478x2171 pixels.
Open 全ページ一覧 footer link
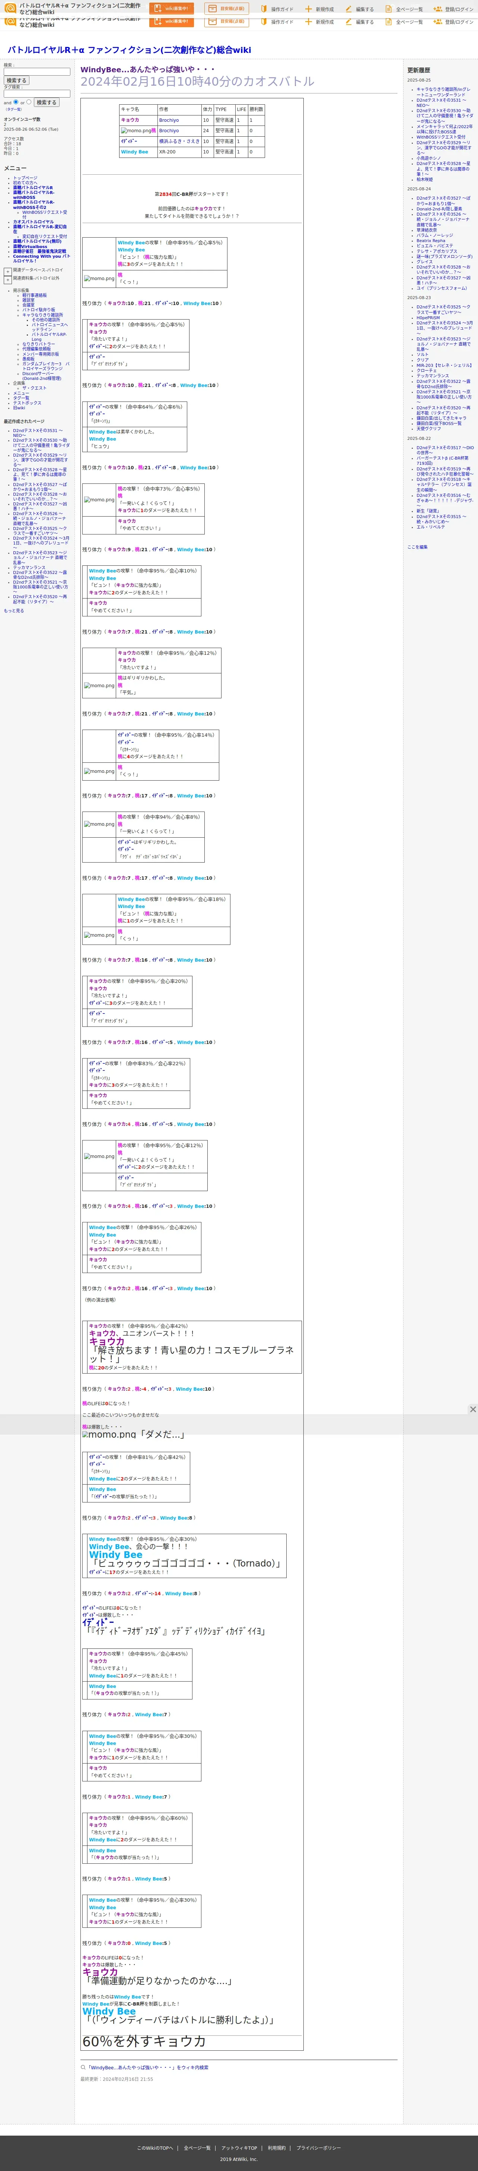197,2148
